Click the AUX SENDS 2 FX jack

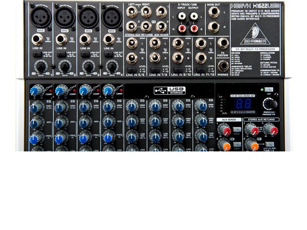tap(162, 27)
